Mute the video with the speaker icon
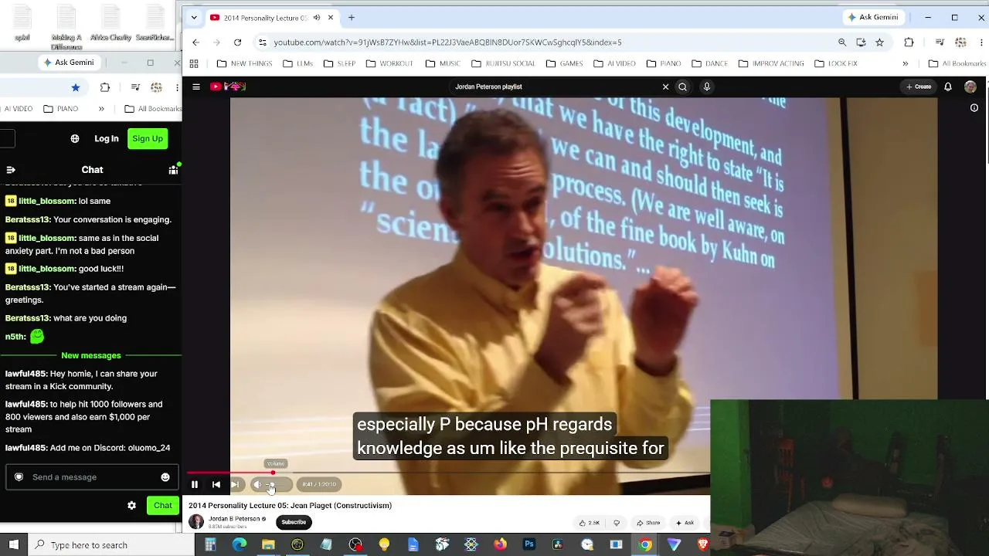 point(257,484)
